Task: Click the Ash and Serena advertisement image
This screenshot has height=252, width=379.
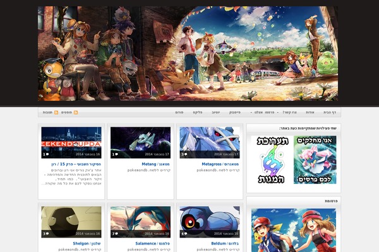Action: click(294, 231)
